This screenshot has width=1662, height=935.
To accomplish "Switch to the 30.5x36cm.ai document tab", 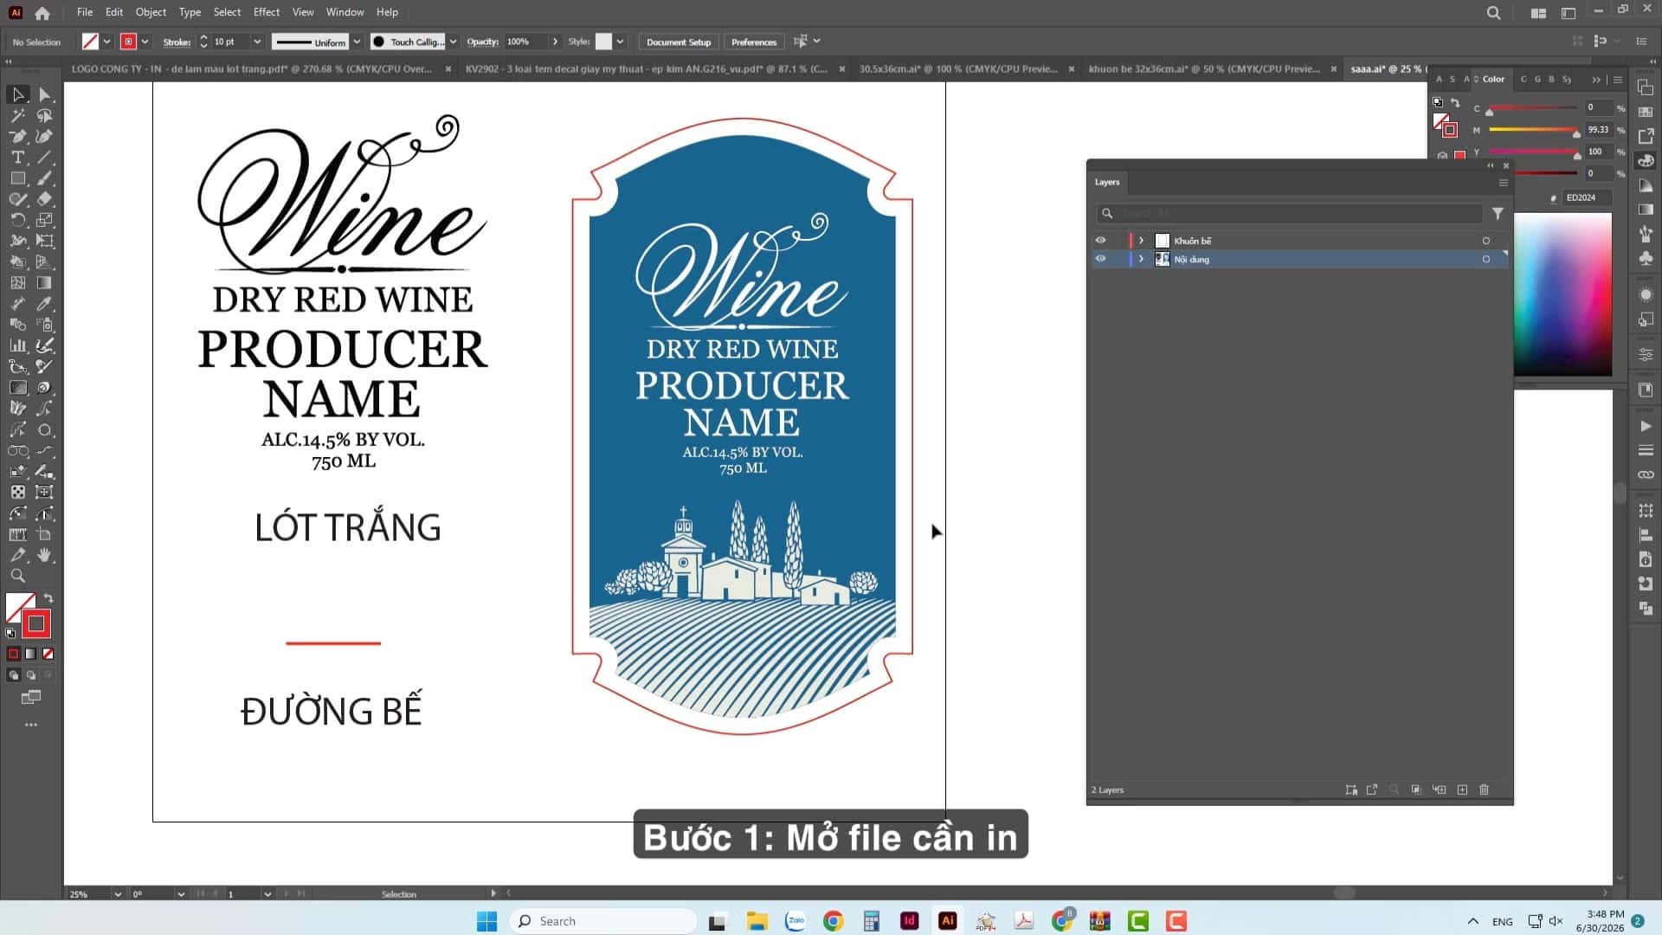I will [x=958, y=68].
